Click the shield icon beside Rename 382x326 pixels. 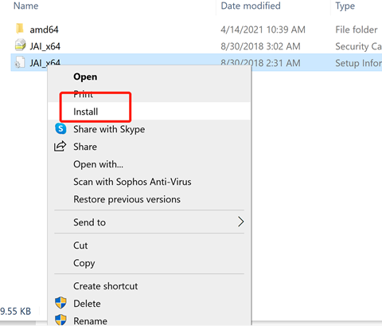60,320
